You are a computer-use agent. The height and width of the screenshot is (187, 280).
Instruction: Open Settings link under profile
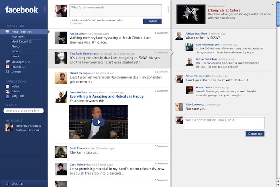[x=21, y=130]
